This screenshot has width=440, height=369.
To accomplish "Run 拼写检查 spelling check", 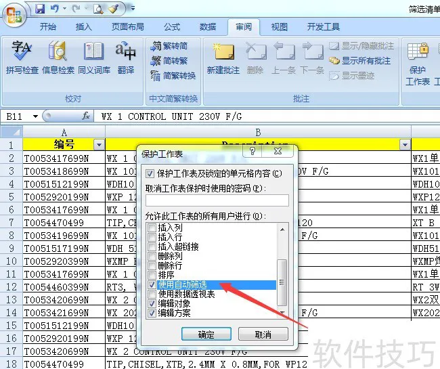I will point(22,58).
